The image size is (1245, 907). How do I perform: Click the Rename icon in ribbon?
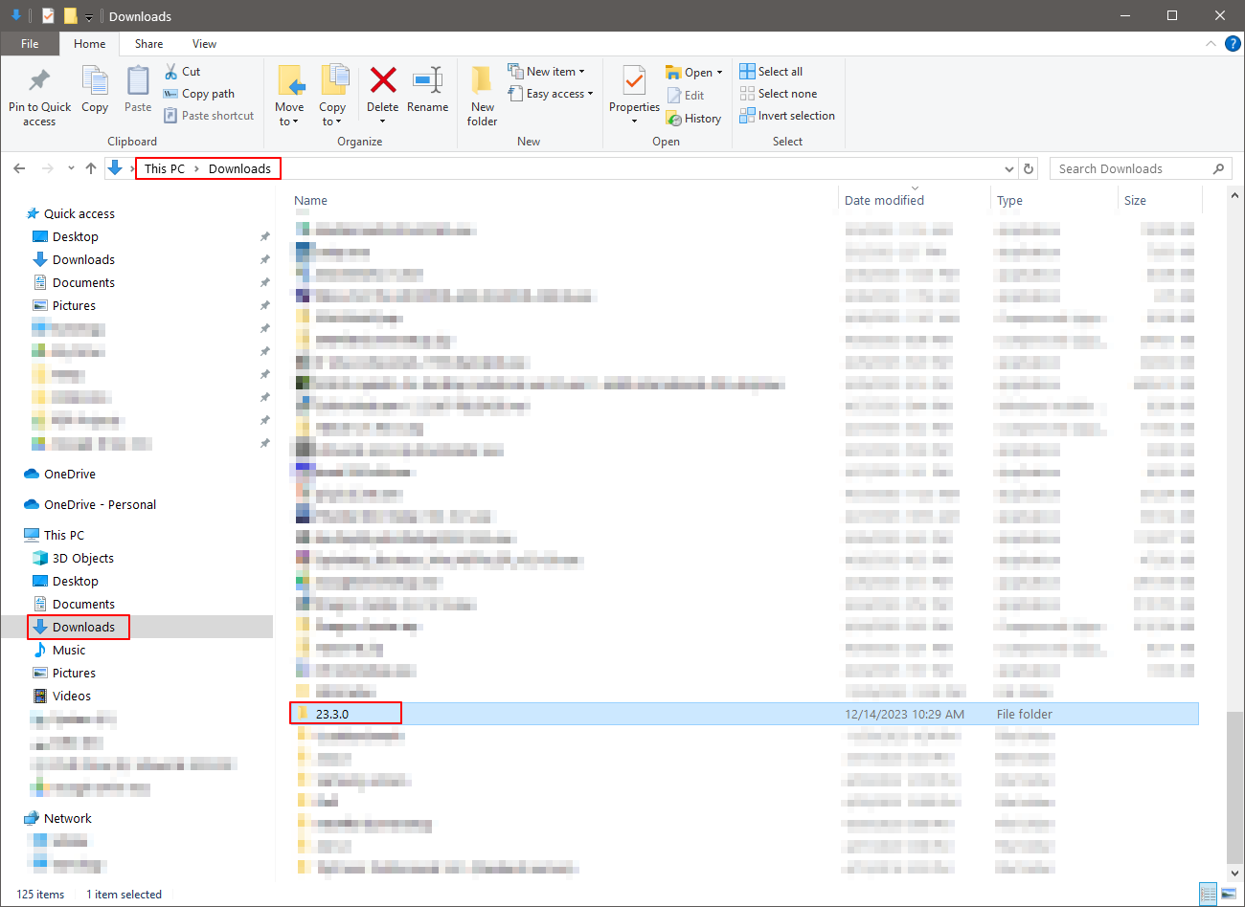coord(427,81)
